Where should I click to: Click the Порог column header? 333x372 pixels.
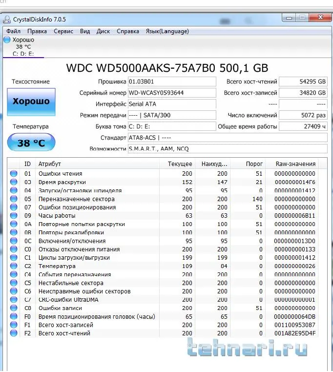[x=248, y=164]
